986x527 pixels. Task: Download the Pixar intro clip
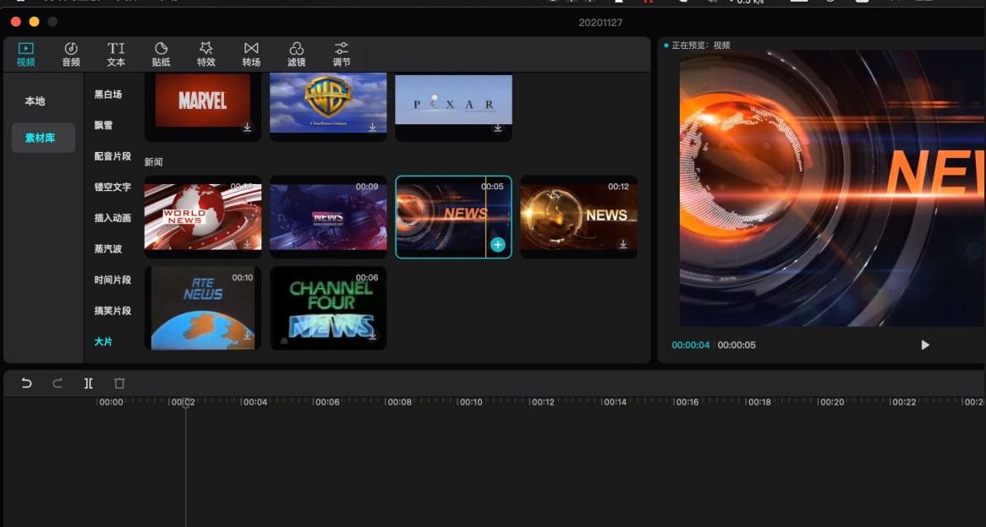click(497, 128)
